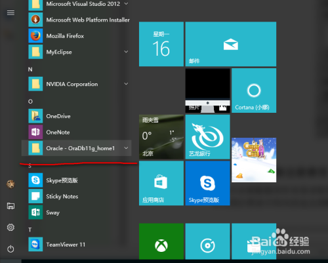Jump to letter O section header
The image size is (328, 263).
tap(30, 102)
